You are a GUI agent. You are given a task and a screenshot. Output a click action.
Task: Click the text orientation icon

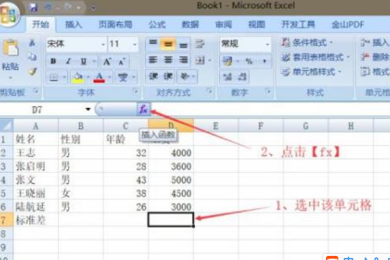point(185,76)
